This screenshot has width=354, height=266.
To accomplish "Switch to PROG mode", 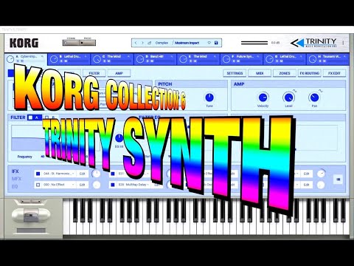I will point(88,43).
